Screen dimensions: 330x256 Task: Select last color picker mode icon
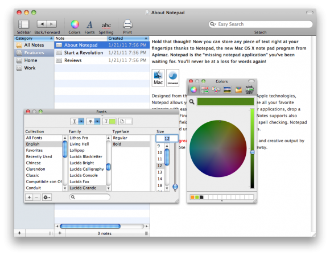coord(250,90)
